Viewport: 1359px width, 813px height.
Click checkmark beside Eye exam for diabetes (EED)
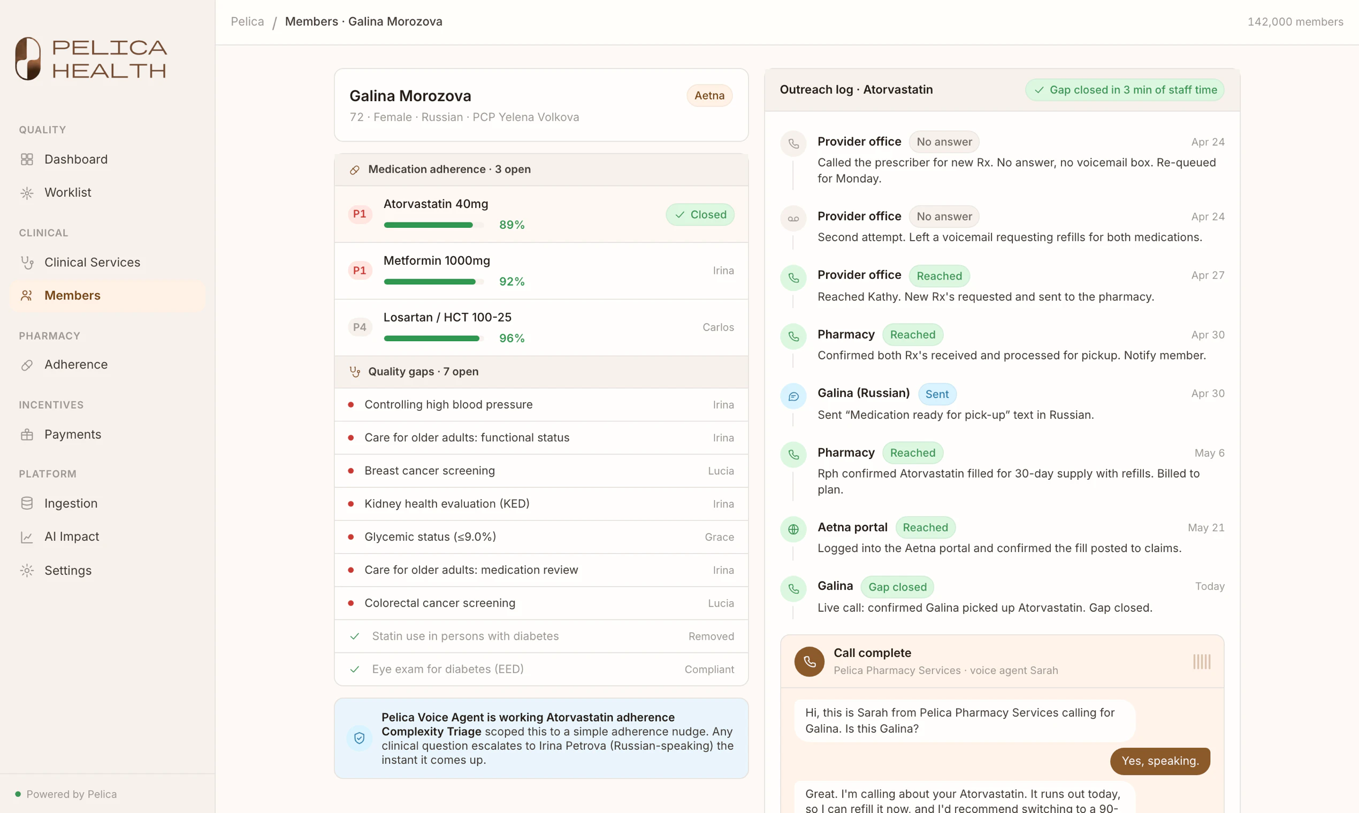(x=355, y=670)
